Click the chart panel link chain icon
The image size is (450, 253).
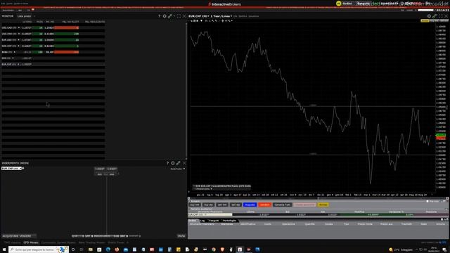pyautogui.click(x=435, y=16)
